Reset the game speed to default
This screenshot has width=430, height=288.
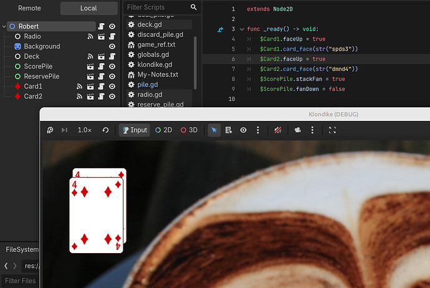point(105,130)
